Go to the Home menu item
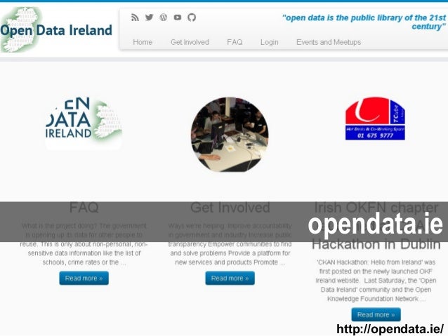 143,42
